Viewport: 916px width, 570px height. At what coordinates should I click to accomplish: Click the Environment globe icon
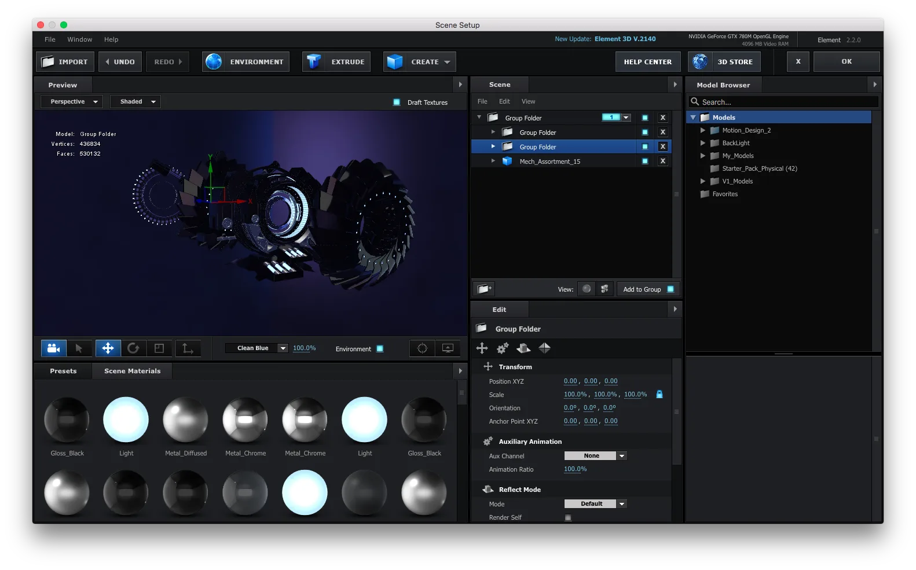tap(214, 61)
